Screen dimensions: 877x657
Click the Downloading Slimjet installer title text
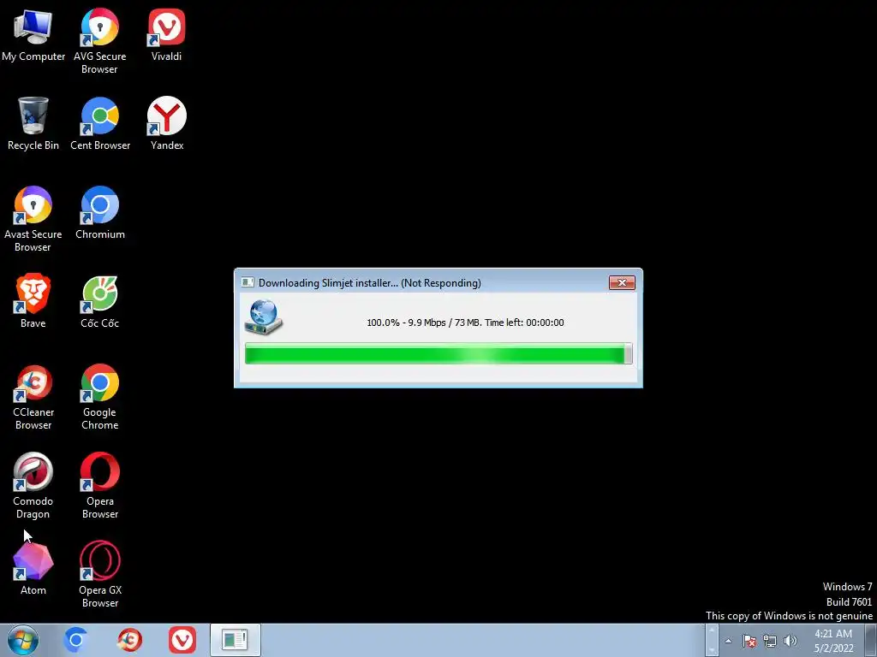369,282
